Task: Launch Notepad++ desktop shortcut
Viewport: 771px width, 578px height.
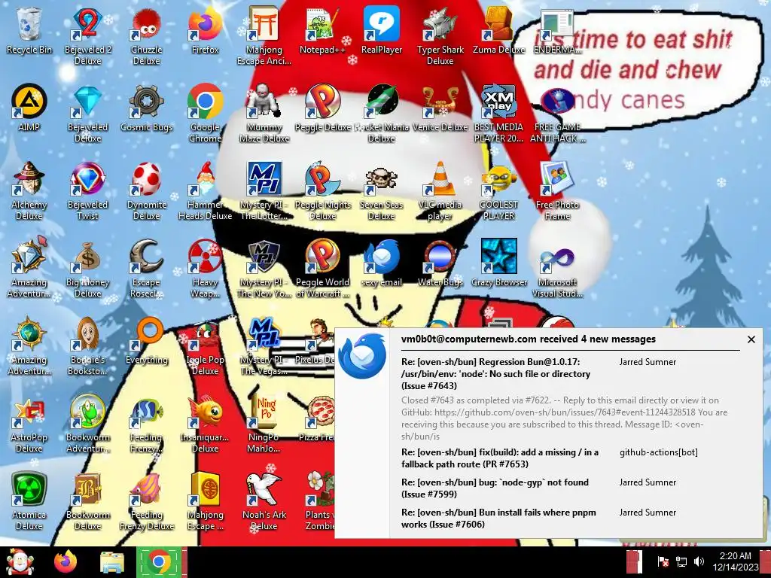Action: click(x=322, y=30)
